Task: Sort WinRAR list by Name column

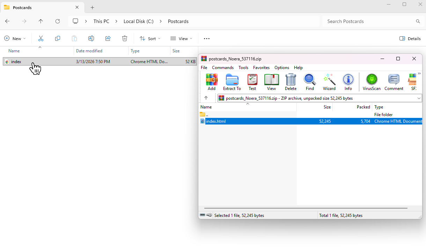Action: (248, 107)
